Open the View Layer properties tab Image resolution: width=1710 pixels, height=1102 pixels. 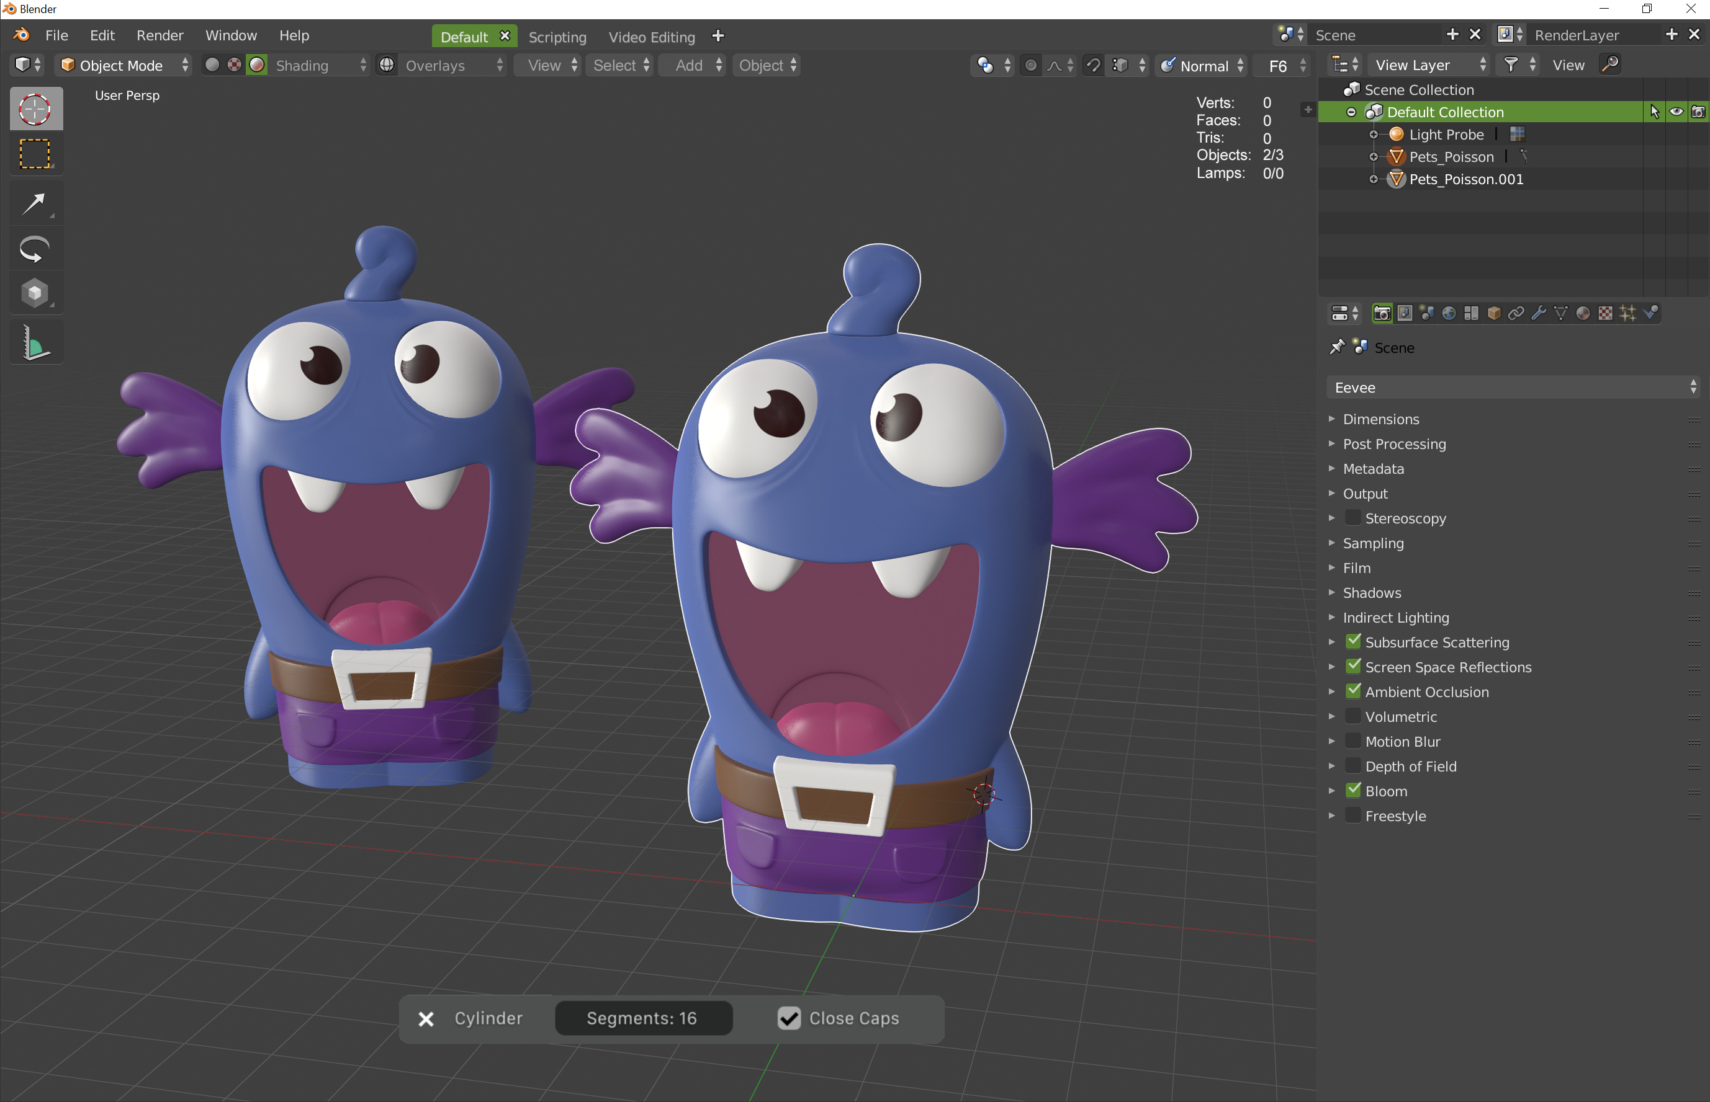(x=1404, y=313)
